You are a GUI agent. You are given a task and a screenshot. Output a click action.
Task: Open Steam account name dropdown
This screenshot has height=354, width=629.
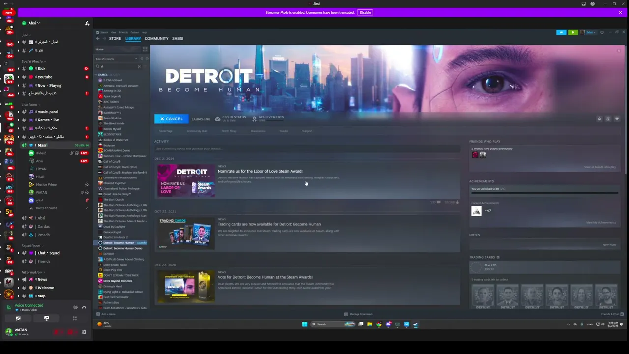(590, 32)
